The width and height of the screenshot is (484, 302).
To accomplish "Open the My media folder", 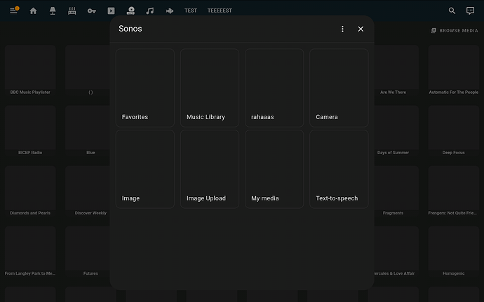I will tap(274, 169).
